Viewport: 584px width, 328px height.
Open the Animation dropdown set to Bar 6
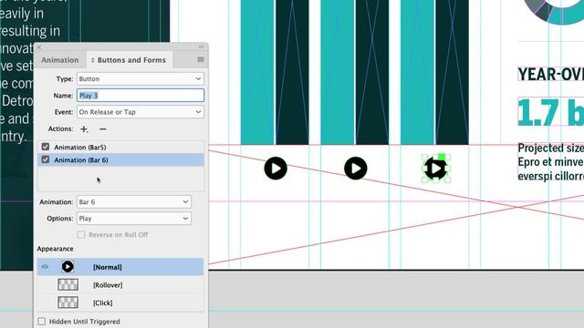pyautogui.click(x=134, y=202)
